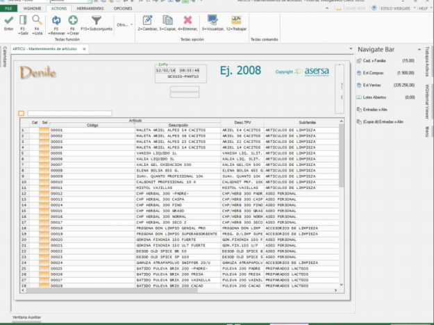Toggle the Sel cell for article 00001
434x325 pixels.
point(44,130)
